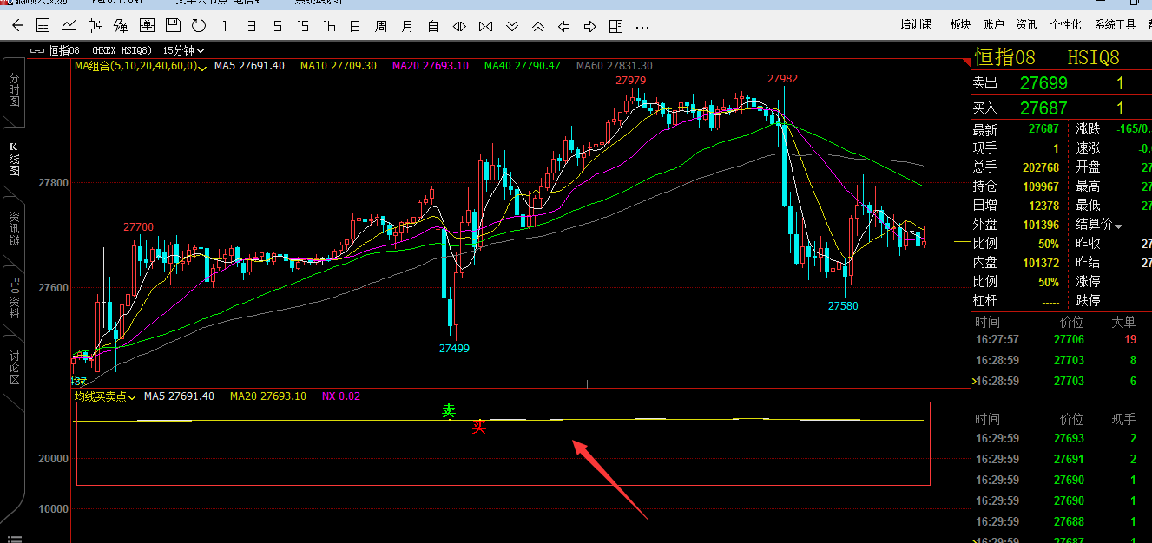
Task: Select the 1h hourly period
Action: pyautogui.click(x=329, y=26)
